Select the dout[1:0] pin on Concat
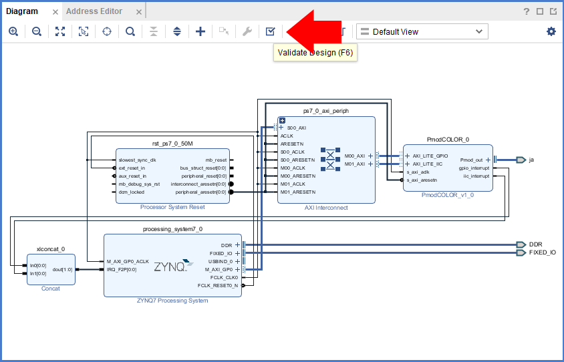This screenshot has height=362, width=564. coord(63,269)
